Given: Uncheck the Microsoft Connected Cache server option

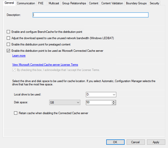Looking at the screenshot, I should pyautogui.click(x=8, y=51).
